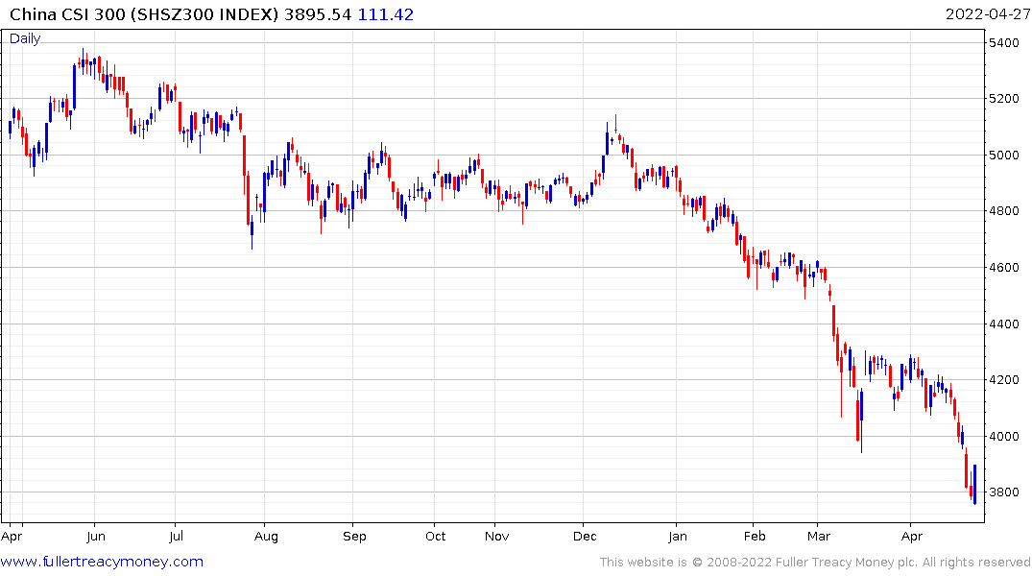Screen dimensions: 1032x576
Task: Click the 5000 price axis label
Action: [1004, 156]
